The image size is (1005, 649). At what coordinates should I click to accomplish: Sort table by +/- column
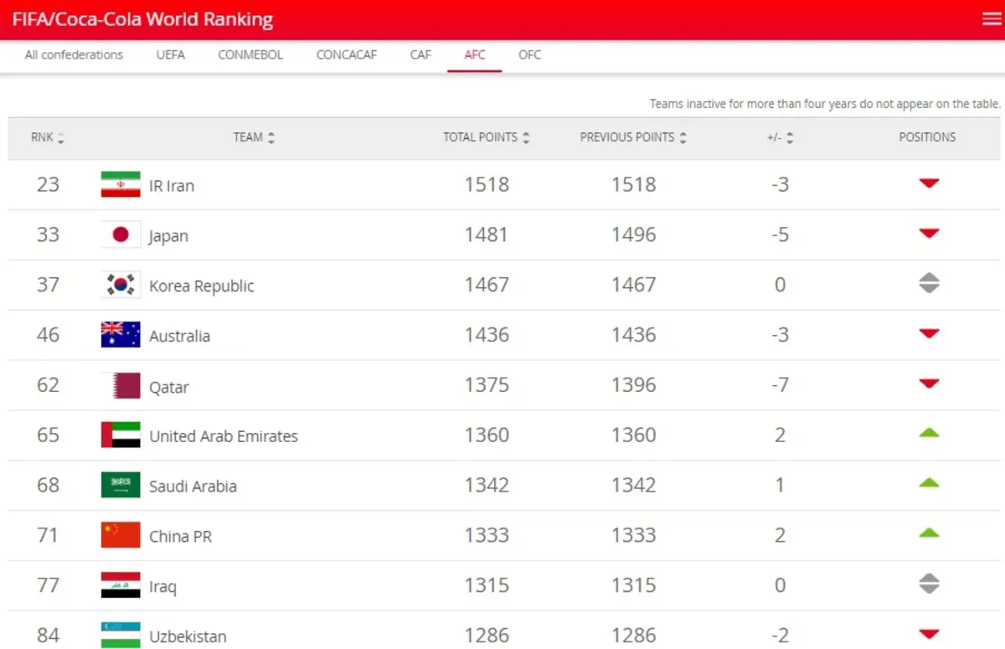coord(780,137)
